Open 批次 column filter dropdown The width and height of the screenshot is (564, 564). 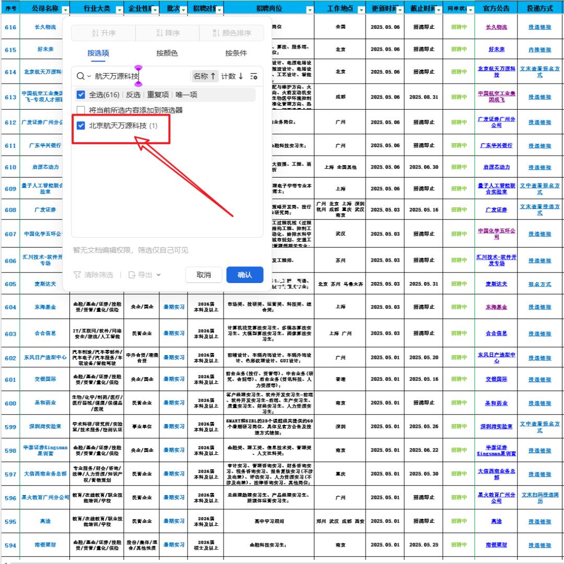tap(183, 10)
